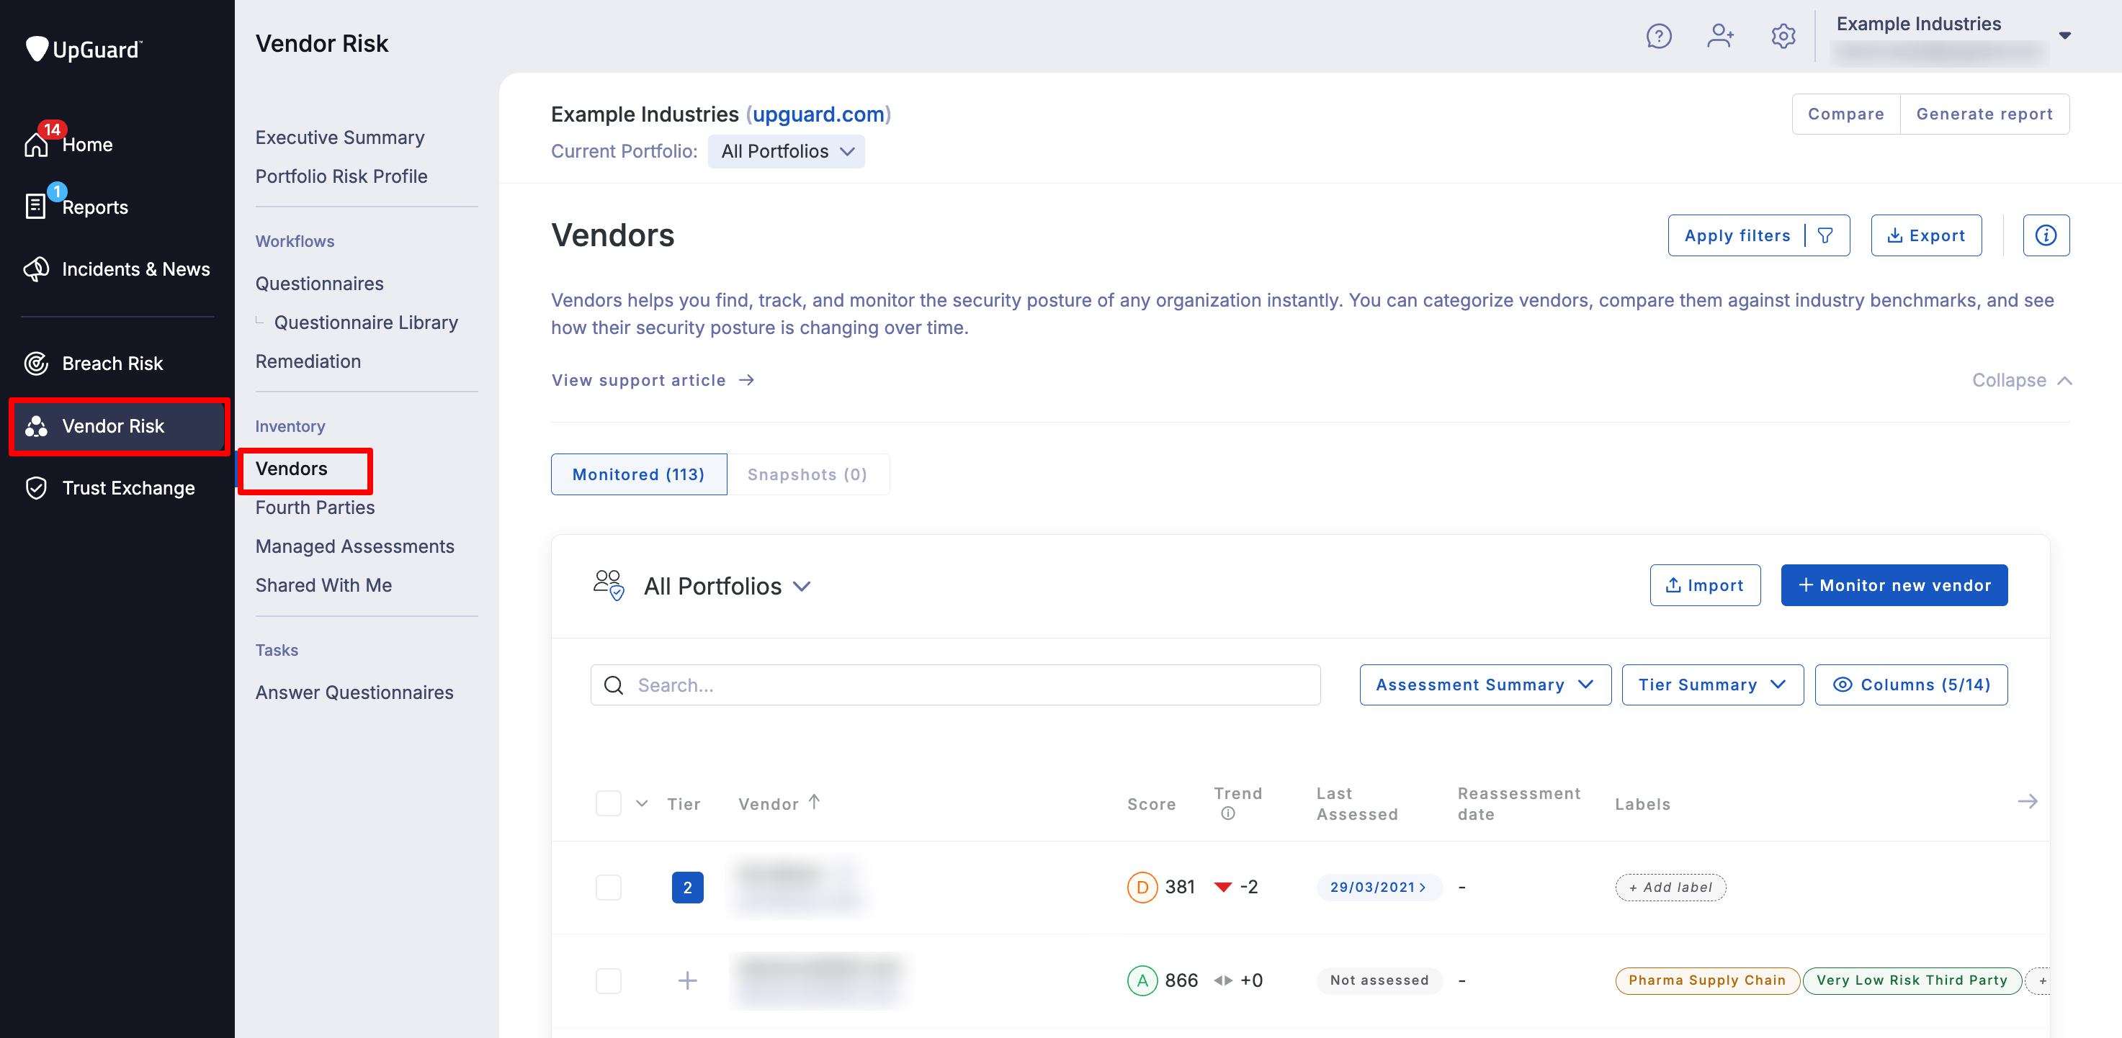This screenshot has height=1038, width=2122.
Task: Open Incidents & News megaphone icon
Action: click(36, 269)
